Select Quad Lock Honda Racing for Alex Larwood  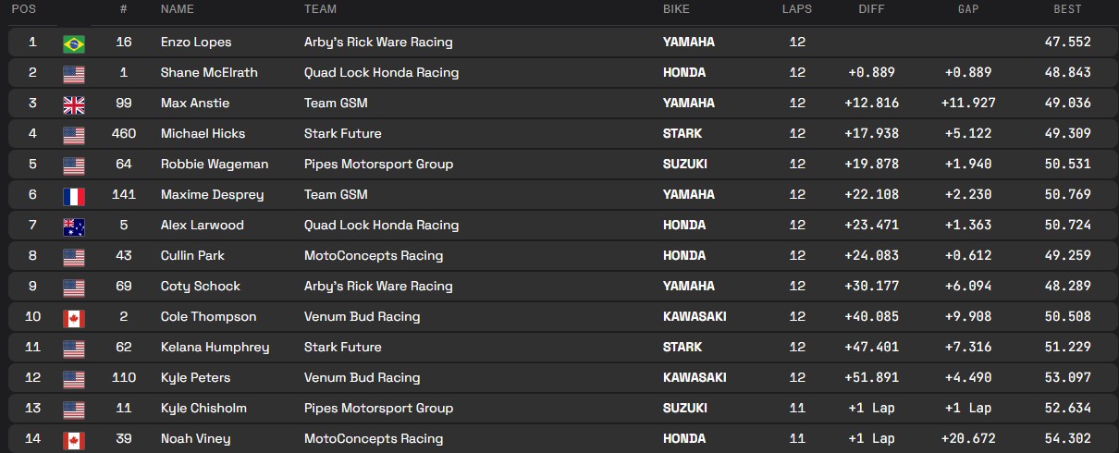pos(381,226)
